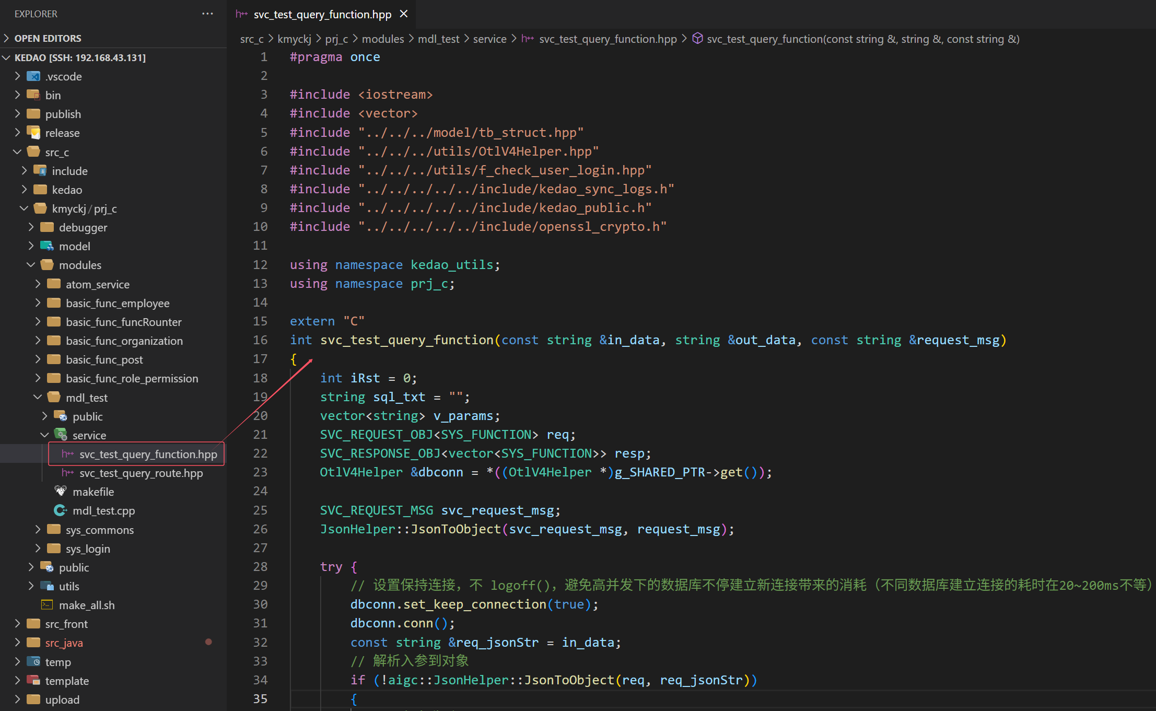
Task: Click line number 35 in the gutter
Action: coord(260,699)
